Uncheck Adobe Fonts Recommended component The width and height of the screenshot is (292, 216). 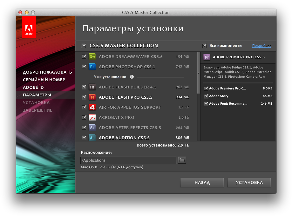(206, 103)
